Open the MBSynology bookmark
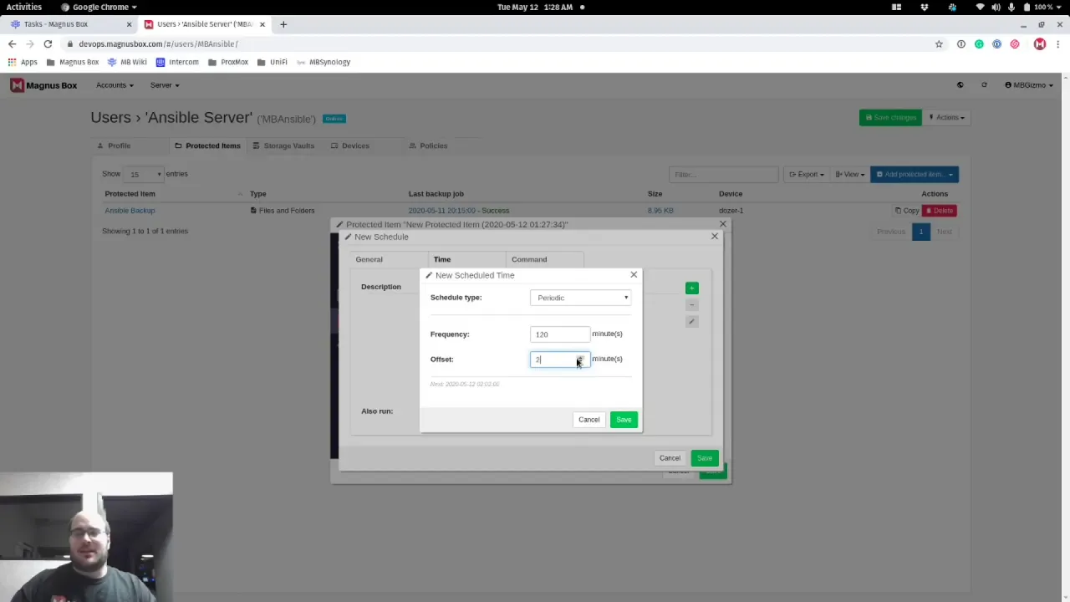 click(x=324, y=62)
